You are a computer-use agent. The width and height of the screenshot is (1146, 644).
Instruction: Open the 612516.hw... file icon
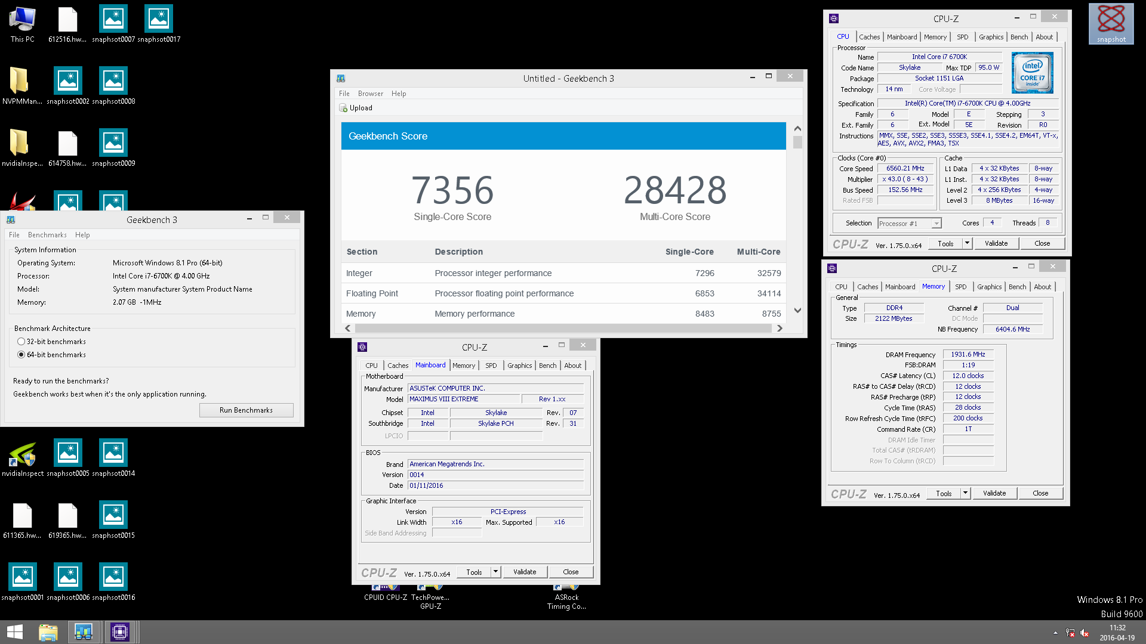pos(67,25)
